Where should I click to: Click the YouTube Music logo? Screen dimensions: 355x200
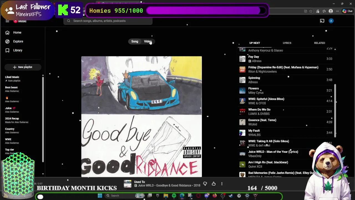point(20,21)
